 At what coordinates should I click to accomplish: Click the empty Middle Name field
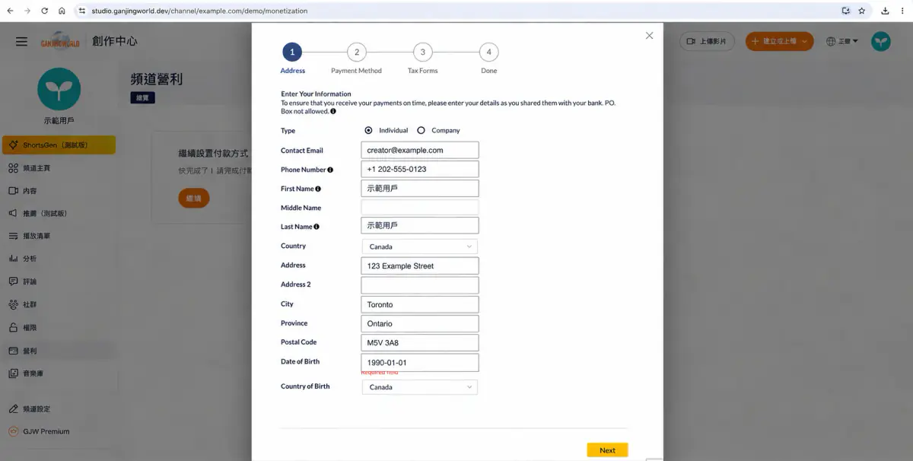click(x=420, y=207)
